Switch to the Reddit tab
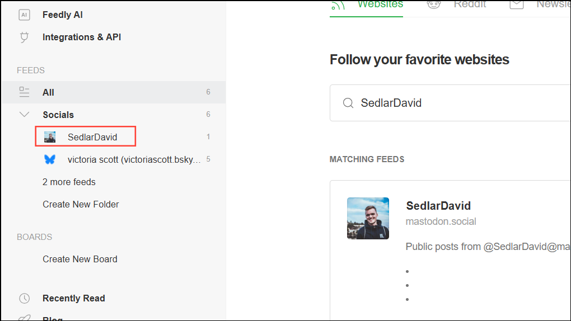571x321 pixels. 469,4
